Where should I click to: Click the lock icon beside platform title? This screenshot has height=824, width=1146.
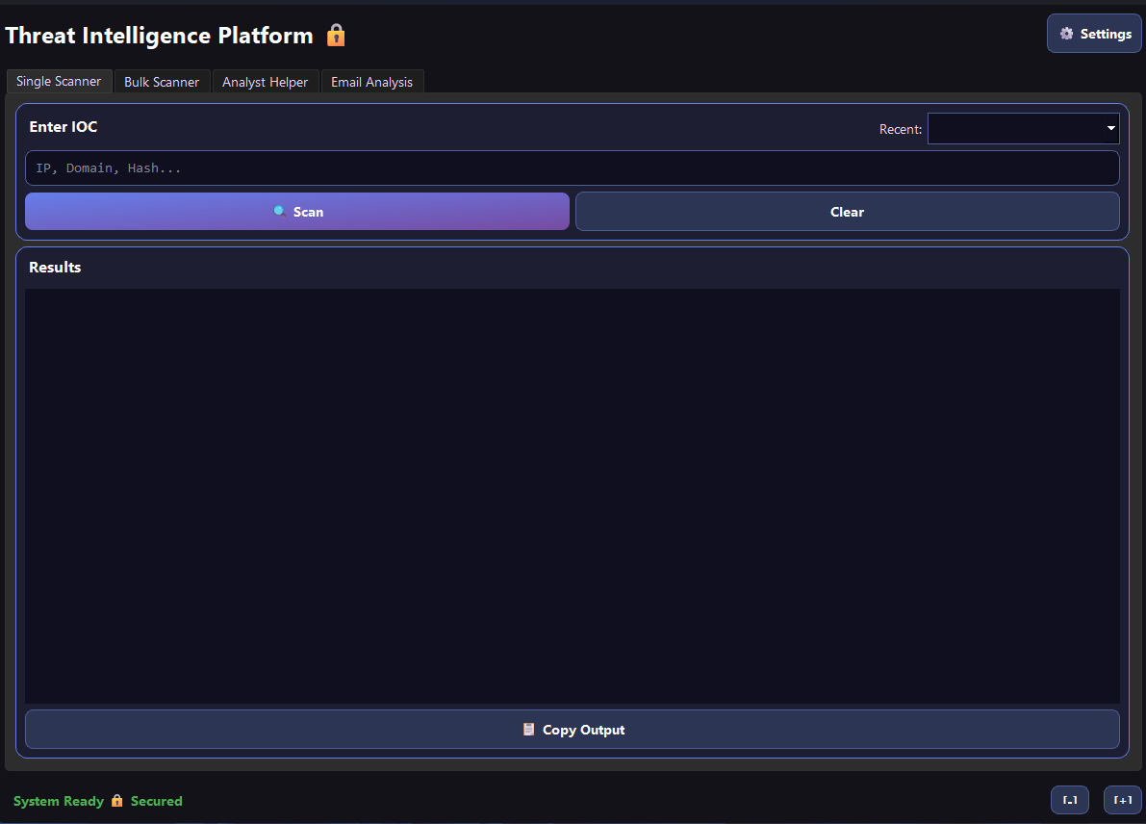336,35
